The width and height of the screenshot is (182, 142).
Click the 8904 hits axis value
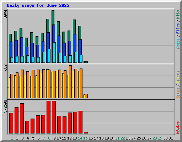(5, 14)
